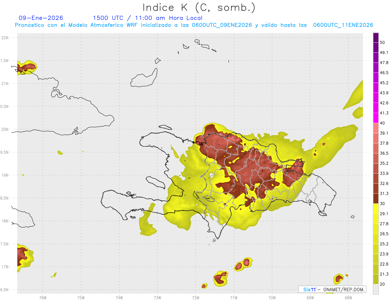Click the longitude axis label '70W'
The height and width of the screenshot is (302, 391).
tap(272, 297)
